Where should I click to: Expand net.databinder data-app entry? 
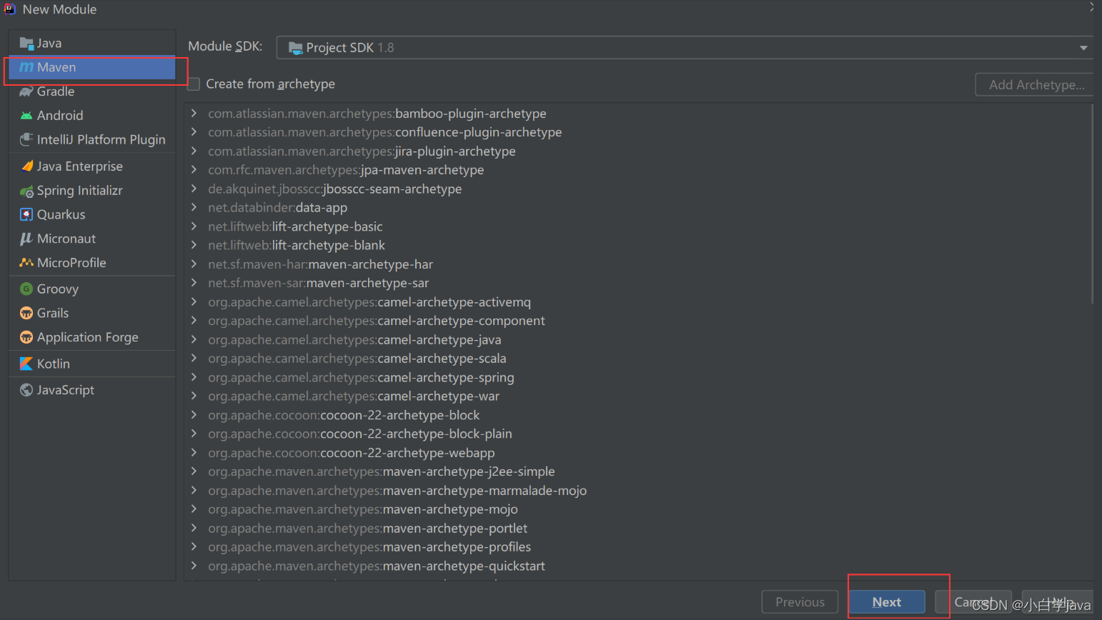pos(194,208)
